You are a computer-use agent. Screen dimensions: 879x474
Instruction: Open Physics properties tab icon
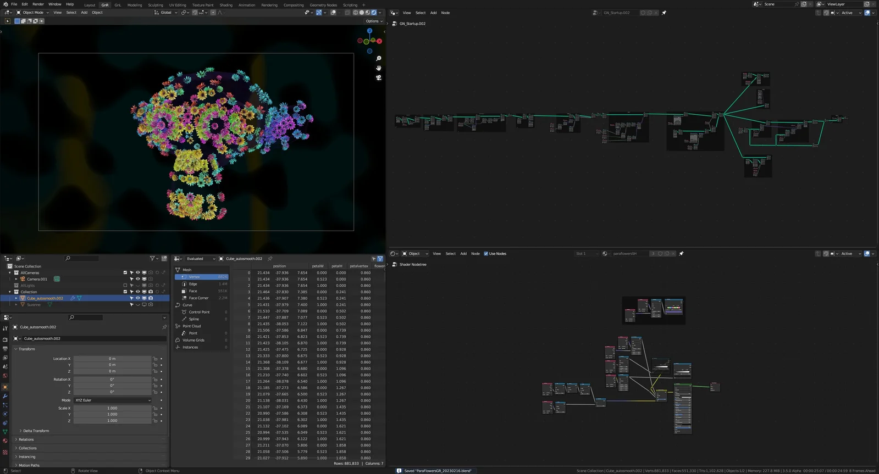(x=5, y=414)
